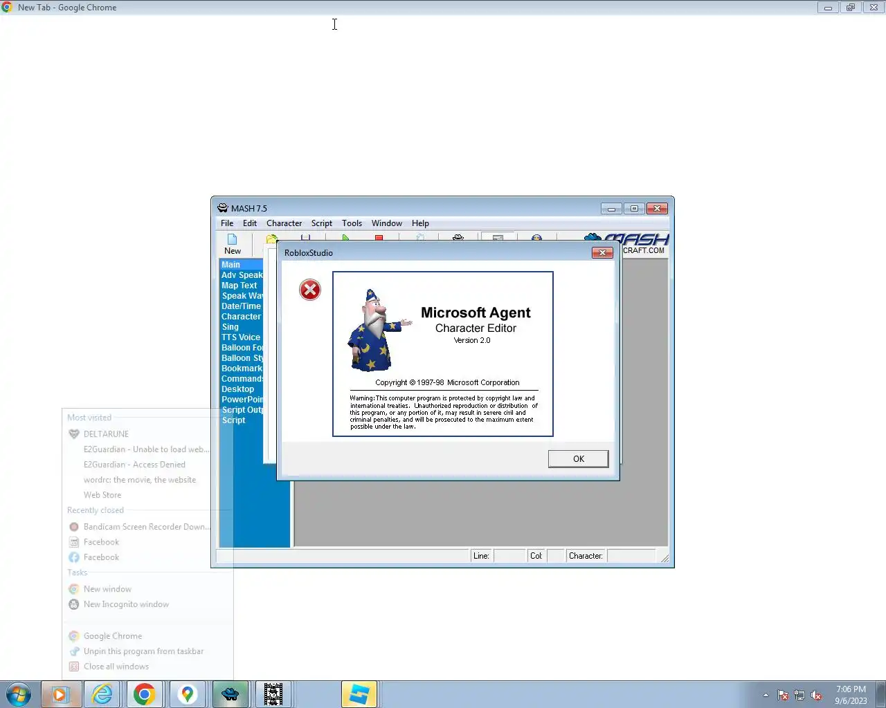Select the Script Output sidebar item
Image resolution: width=886 pixels, height=708 pixels.
coord(242,410)
